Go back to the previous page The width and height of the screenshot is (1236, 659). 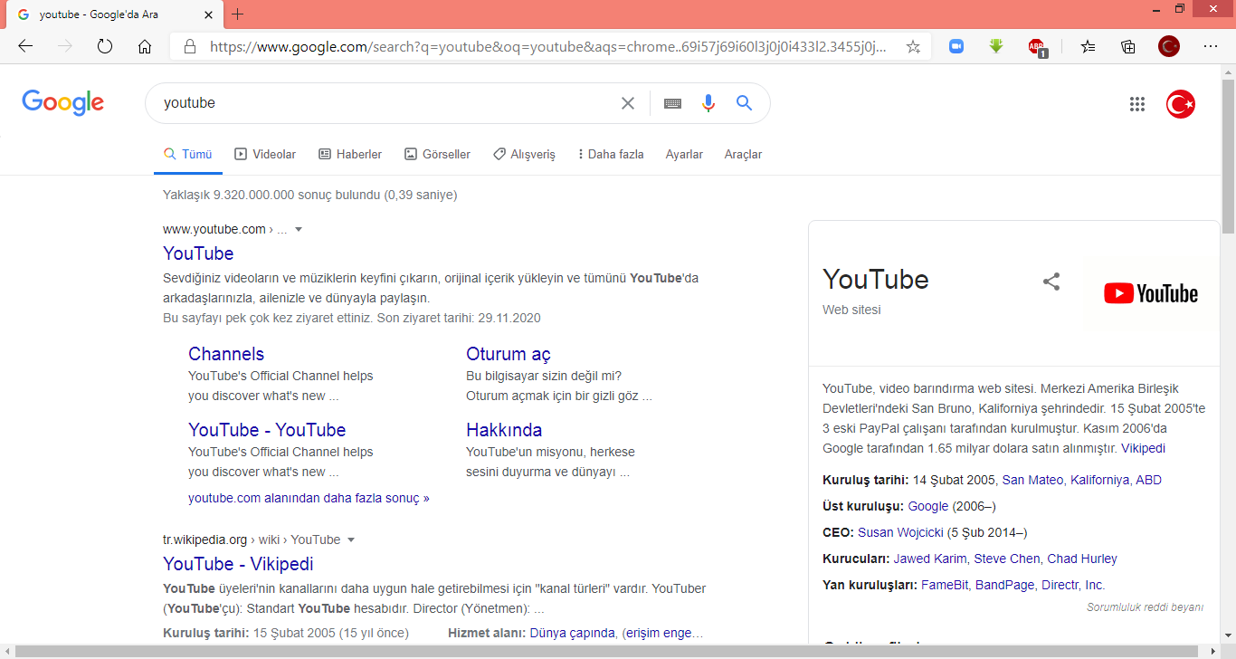tap(25, 46)
